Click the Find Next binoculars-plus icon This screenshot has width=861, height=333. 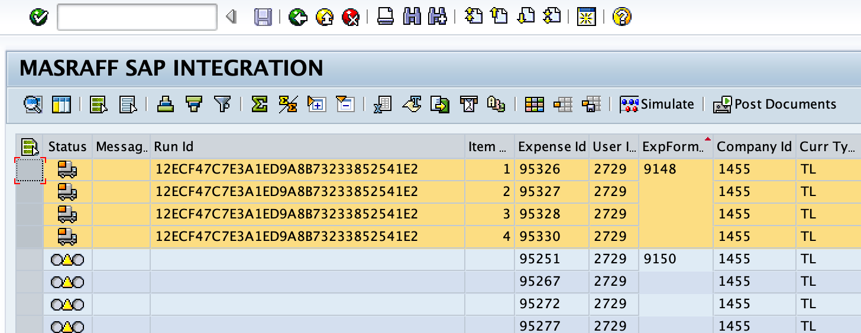coord(438,17)
